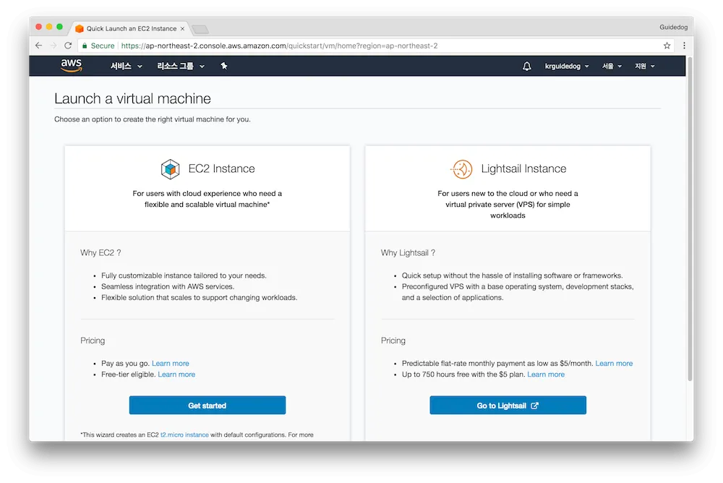Click the Why EC2 ? heading

click(100, 252)
